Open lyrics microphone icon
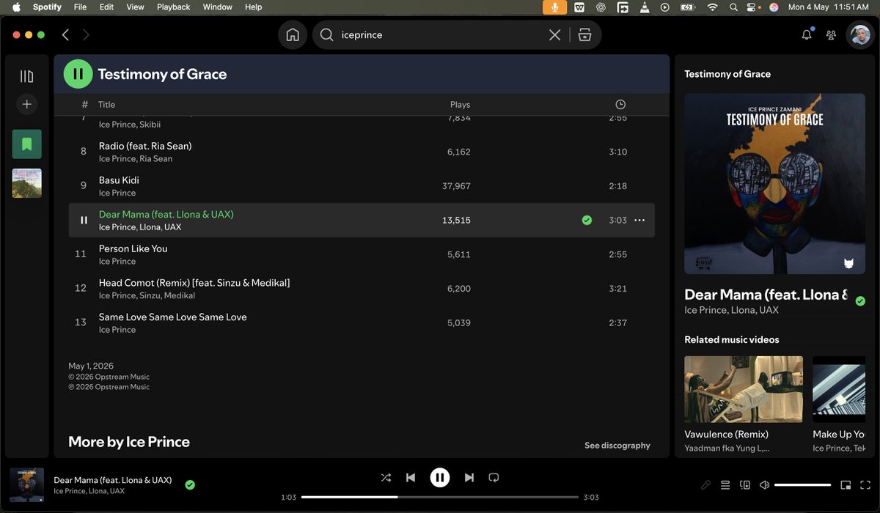 pos(705,485)
